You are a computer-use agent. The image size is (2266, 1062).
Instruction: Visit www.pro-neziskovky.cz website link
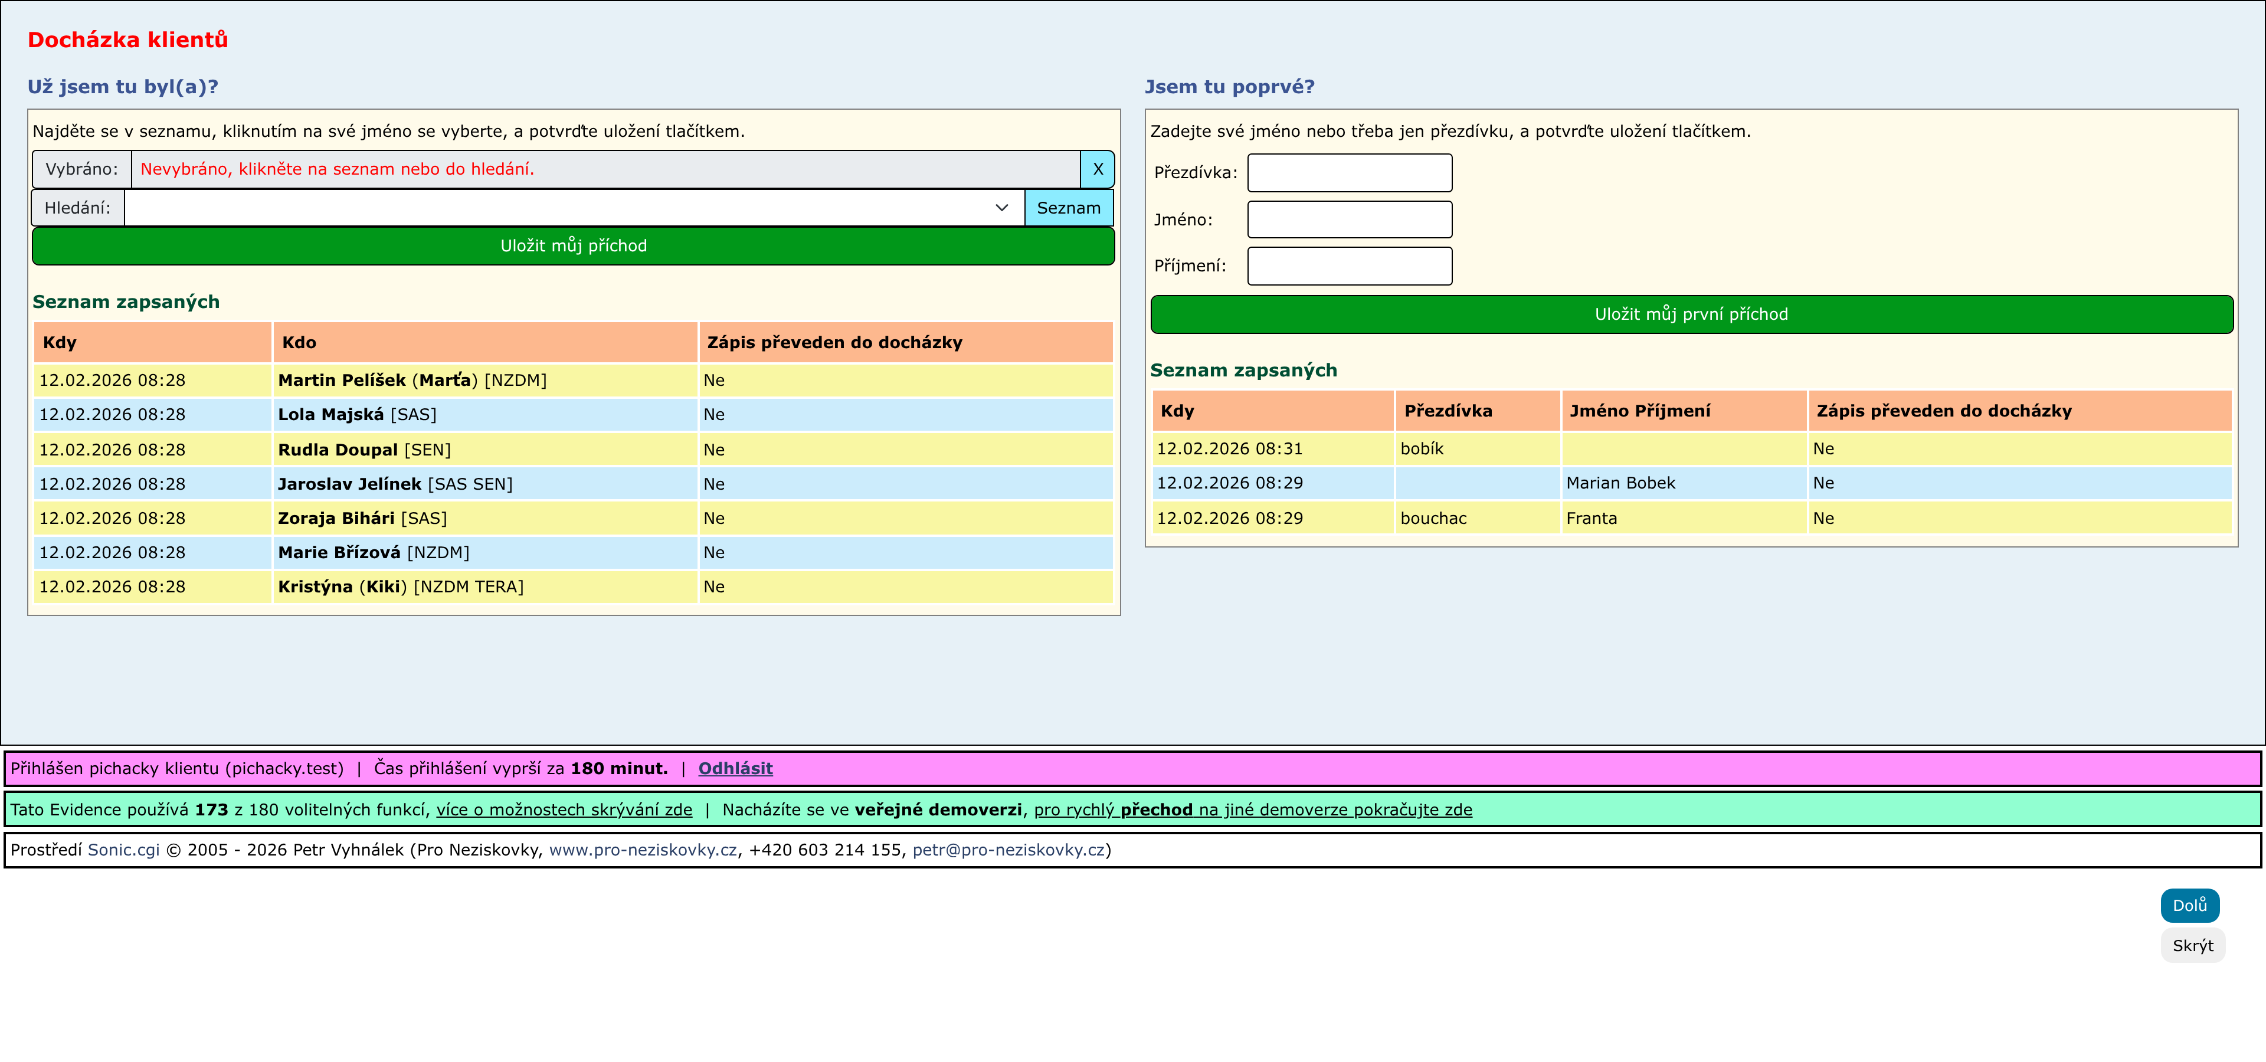point(642,849)
